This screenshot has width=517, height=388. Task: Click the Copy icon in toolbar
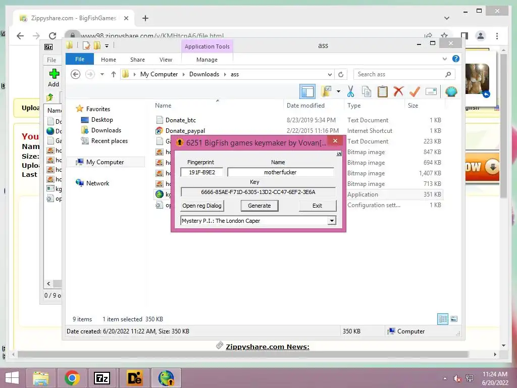[367, 91]
